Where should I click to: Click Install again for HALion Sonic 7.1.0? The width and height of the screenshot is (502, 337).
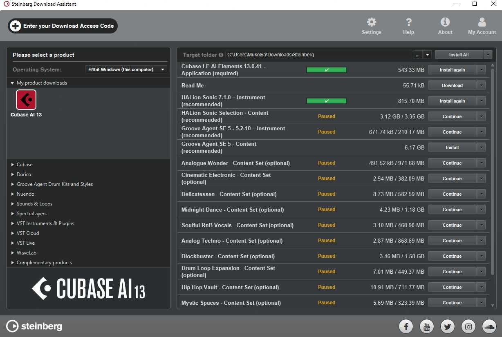(x=452, y=101)
